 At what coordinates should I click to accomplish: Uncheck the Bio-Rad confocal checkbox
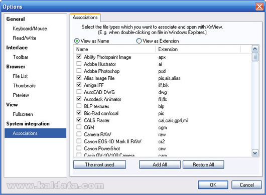pos(79,113)
